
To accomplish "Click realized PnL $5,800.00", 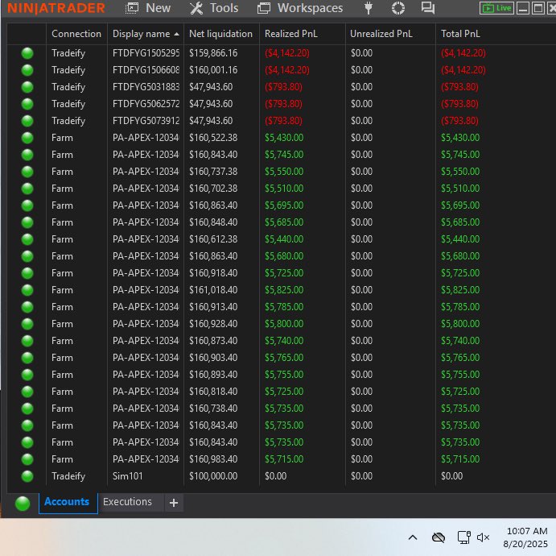I will pyautogui.click(x=284, y=324).
